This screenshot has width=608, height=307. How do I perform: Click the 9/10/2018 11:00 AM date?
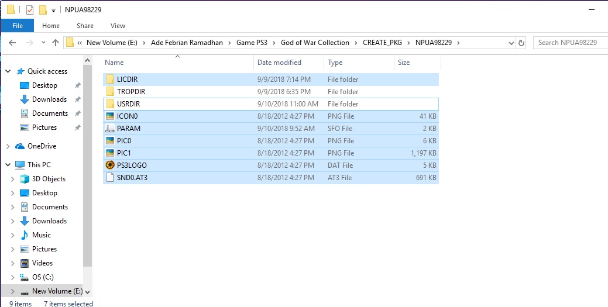pyautogui.click(x=288, y=104)
